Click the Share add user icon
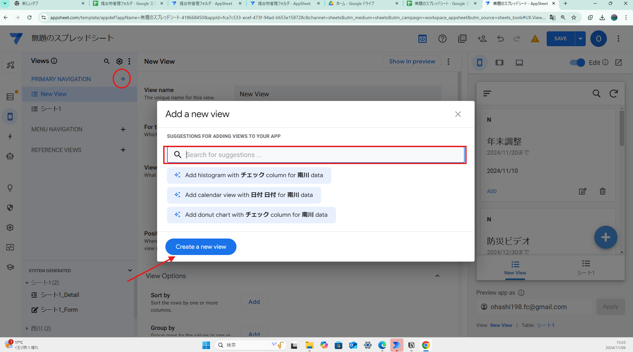Image resolution: width=633 pixels, height=352 pixels. (x=482, y=39)
